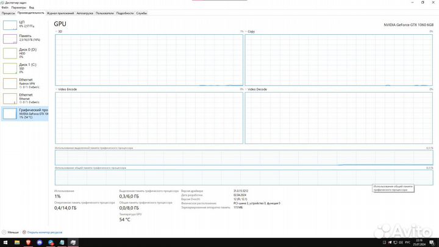Image resolution: width=439 pixels, height=247 pixels.
Task: Open the blue round app with red badge in taskbar
Action: pyautogui.click(x=51, y=243)
